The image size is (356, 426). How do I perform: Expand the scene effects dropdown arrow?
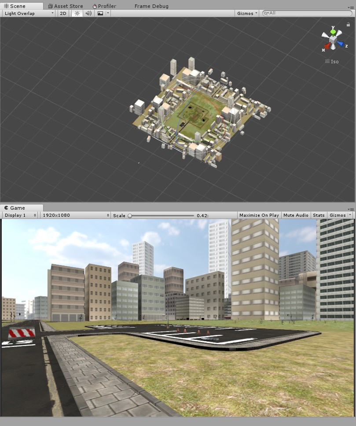pos(108,13)
